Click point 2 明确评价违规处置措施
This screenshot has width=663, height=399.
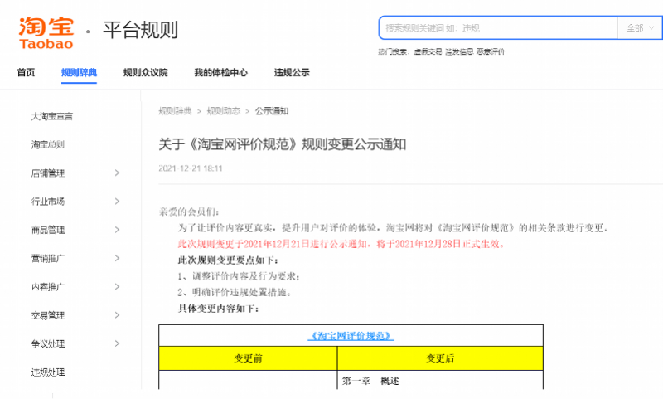(235, 292)
